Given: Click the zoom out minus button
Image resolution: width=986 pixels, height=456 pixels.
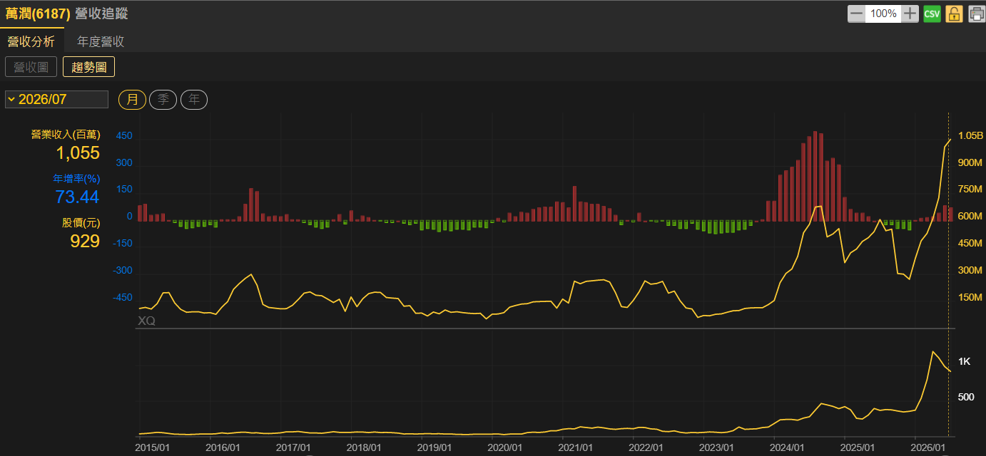Looking at the screenshot, I should (x=856, y=14).
